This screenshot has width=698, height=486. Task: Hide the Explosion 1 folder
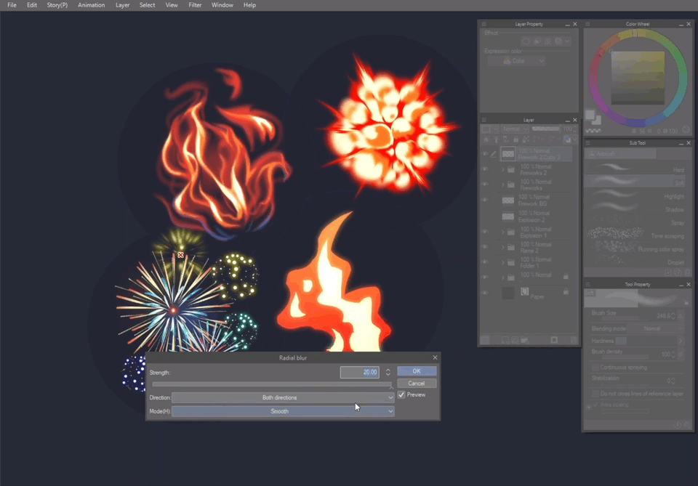485,232
